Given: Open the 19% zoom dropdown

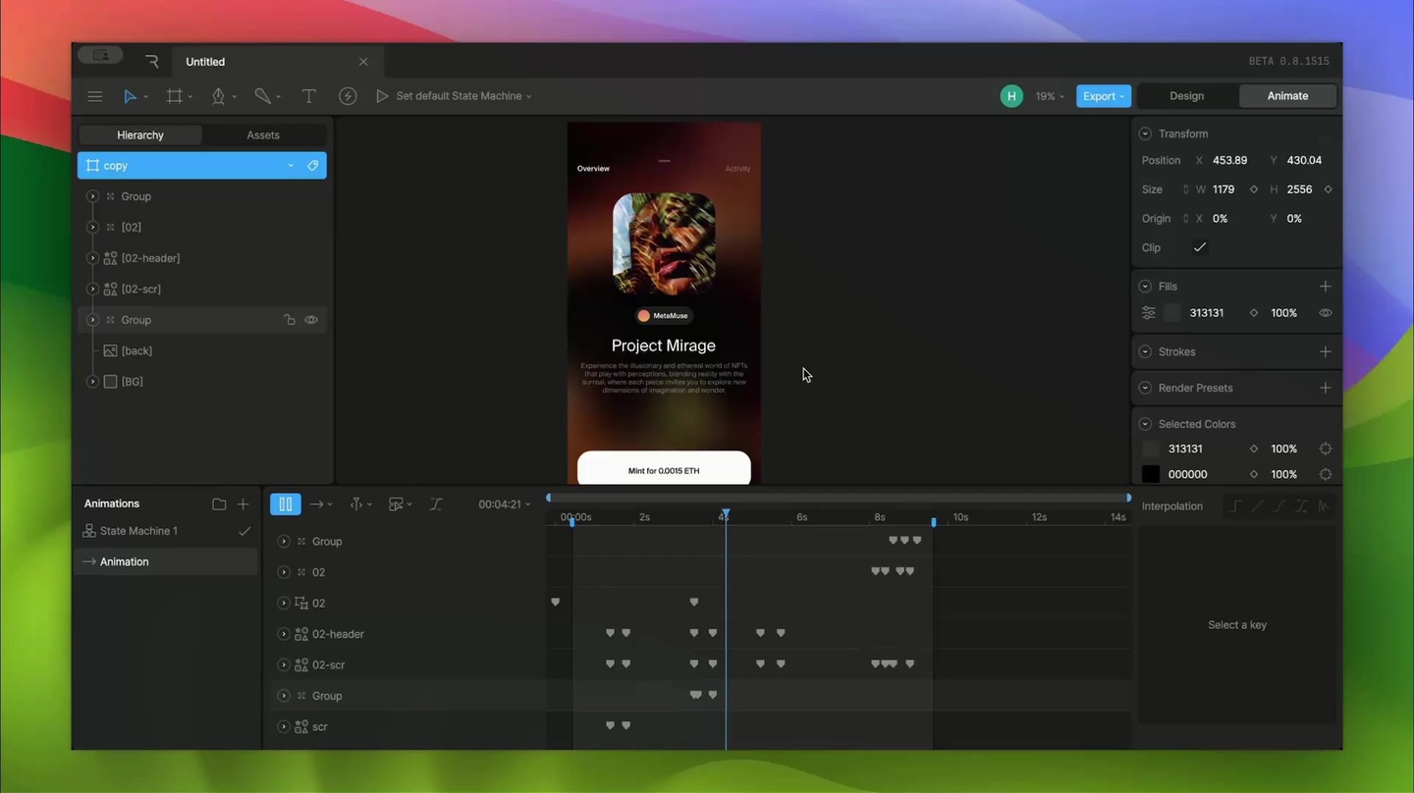Looking at the screenshot, I should 1050,96.
